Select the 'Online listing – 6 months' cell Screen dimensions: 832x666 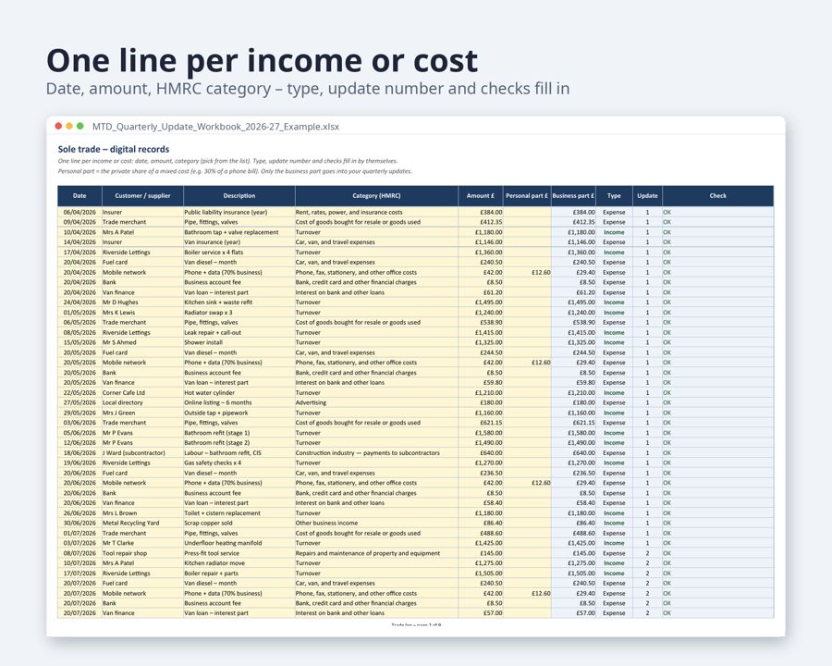(x=239, y=402)
